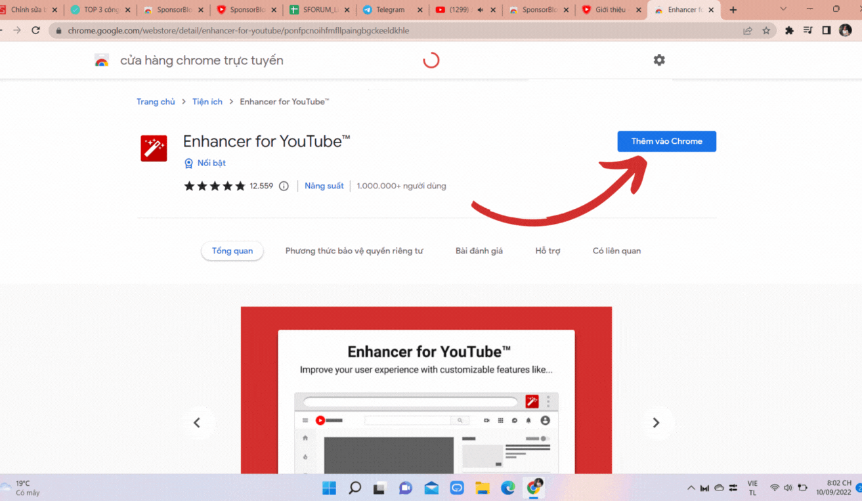Image resolution: width=862 pixels, height=501 pixels.
Task: Click the Thêm vào Chrome button
Action: [x=666, y=141]
